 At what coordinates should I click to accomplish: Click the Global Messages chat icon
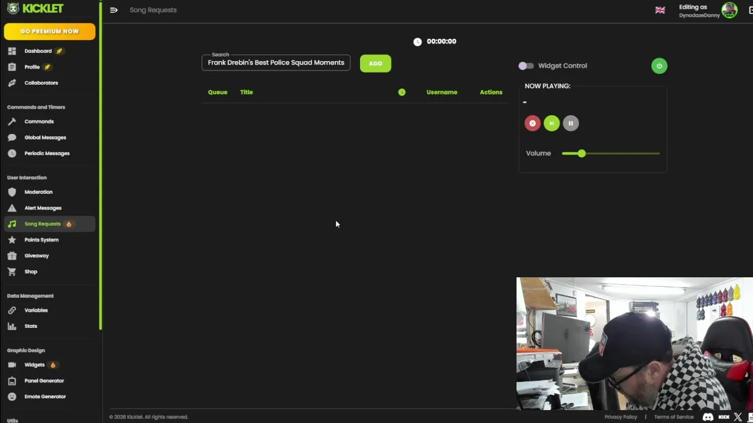click(12, 137)
